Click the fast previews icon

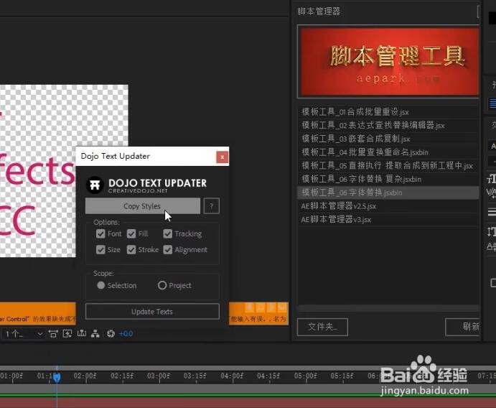tap(67, 333)
